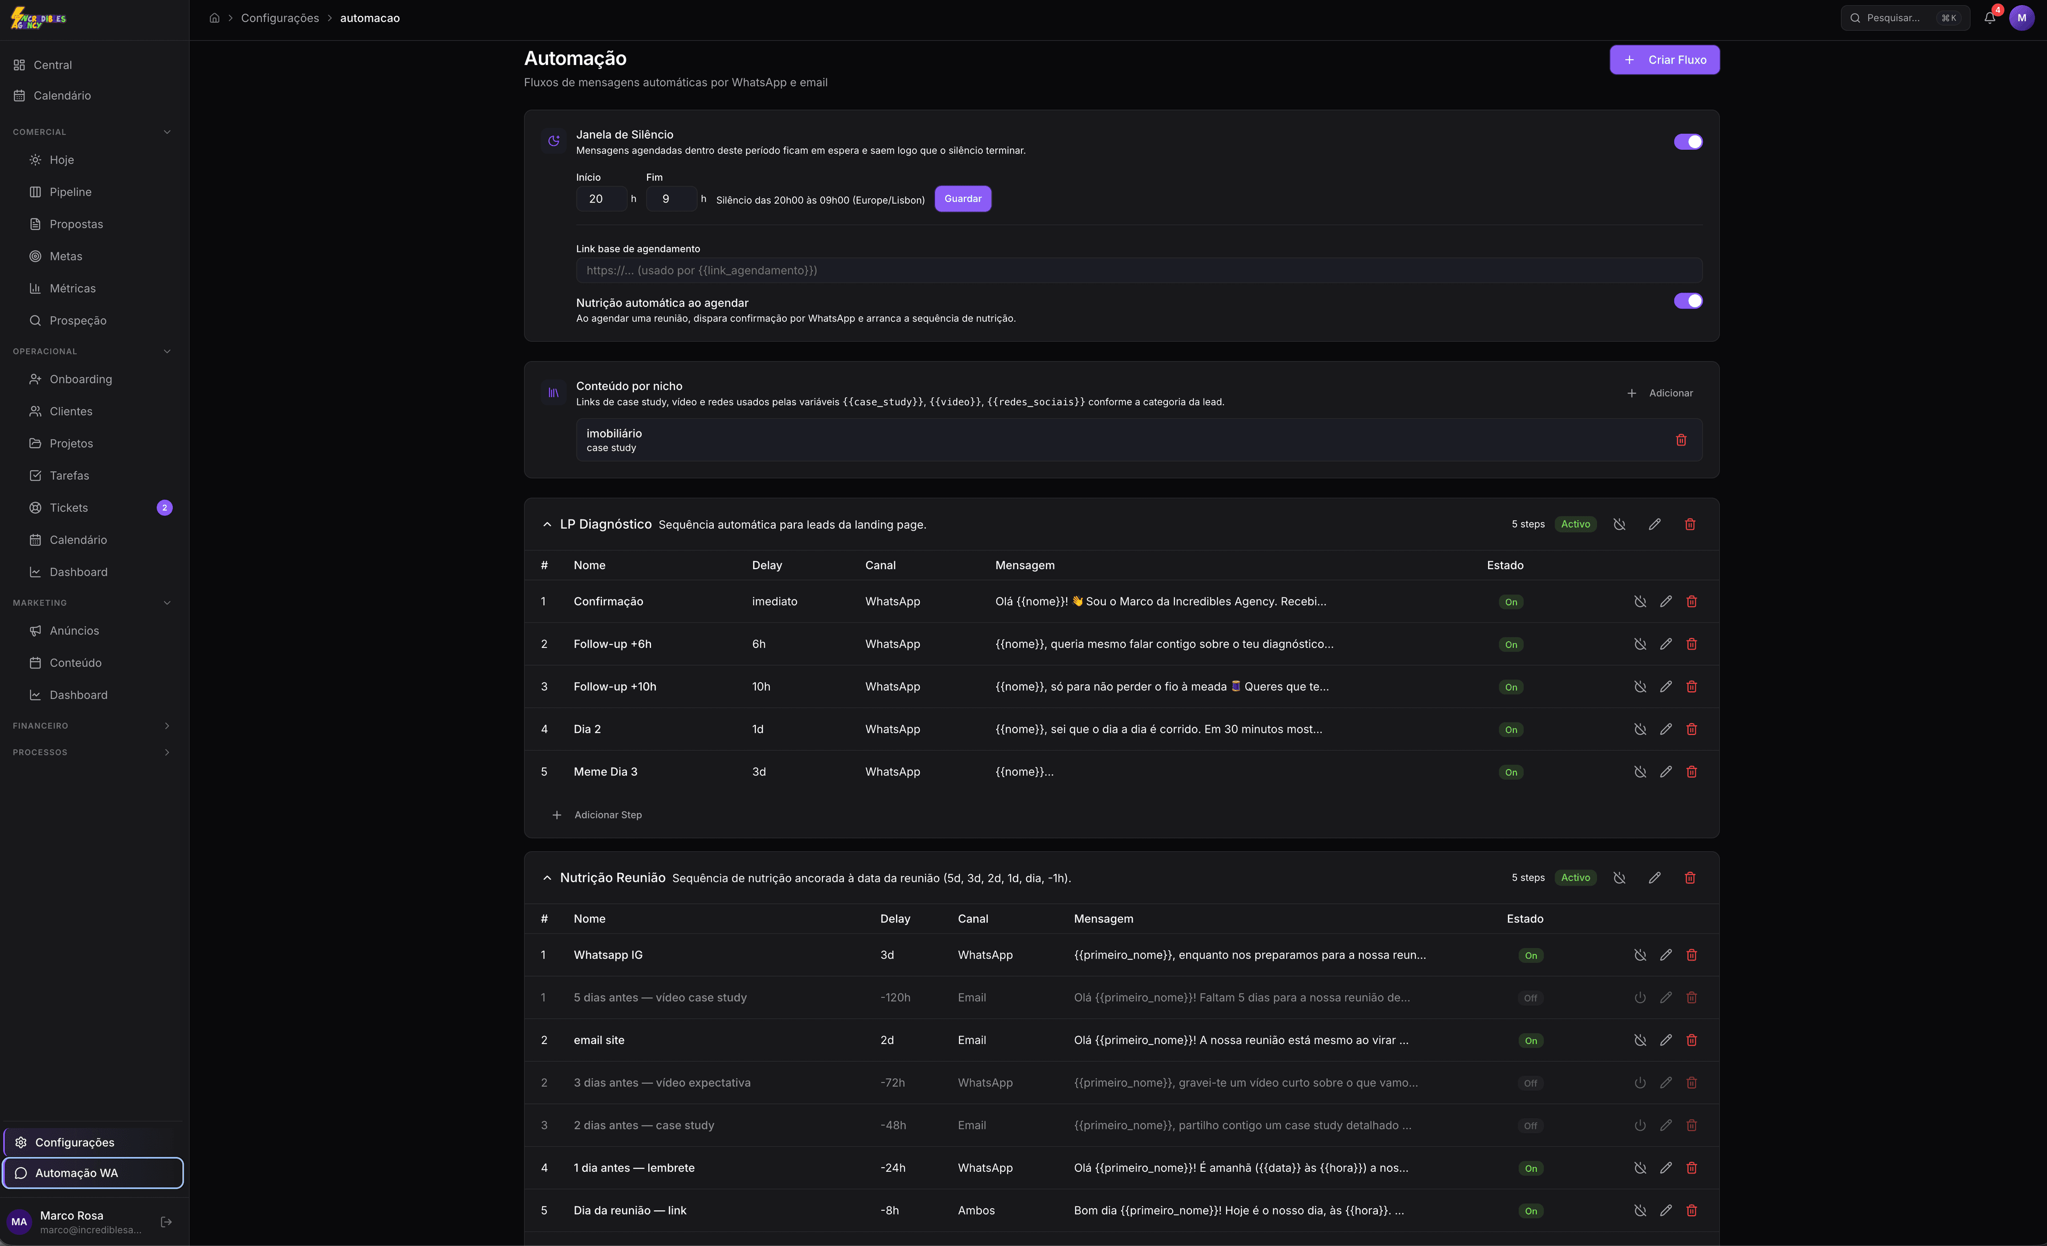Collapse the LP Diagnóstico flow table
This screenshot has width=2047, height=1246.
click(x=546, y=524)
